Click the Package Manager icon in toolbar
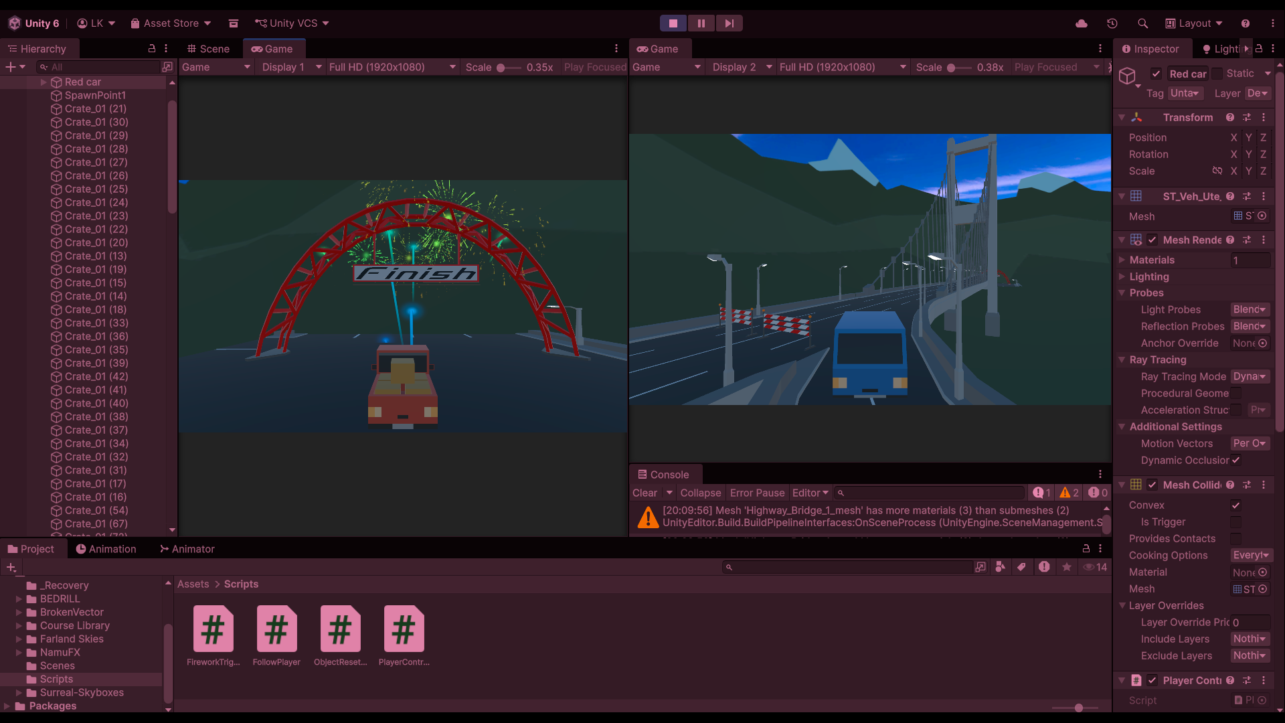 point(233,23)
